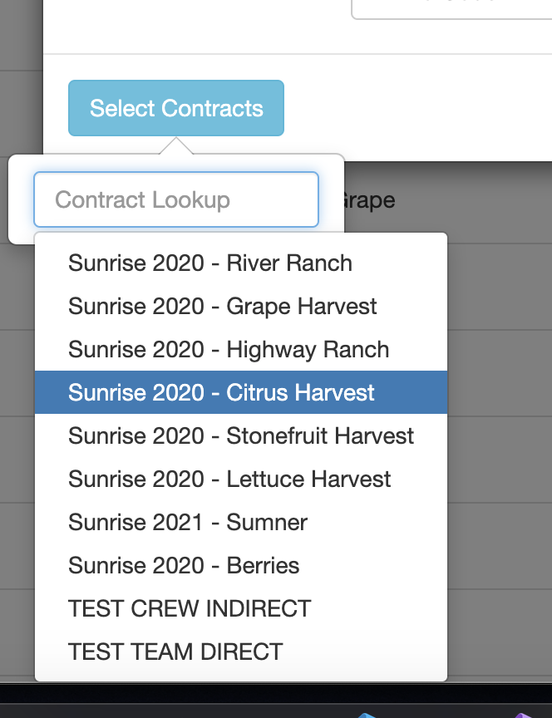The image size is (552, 718).
Task: Focus the Contract Lookup search field
Action: (176, 199)
